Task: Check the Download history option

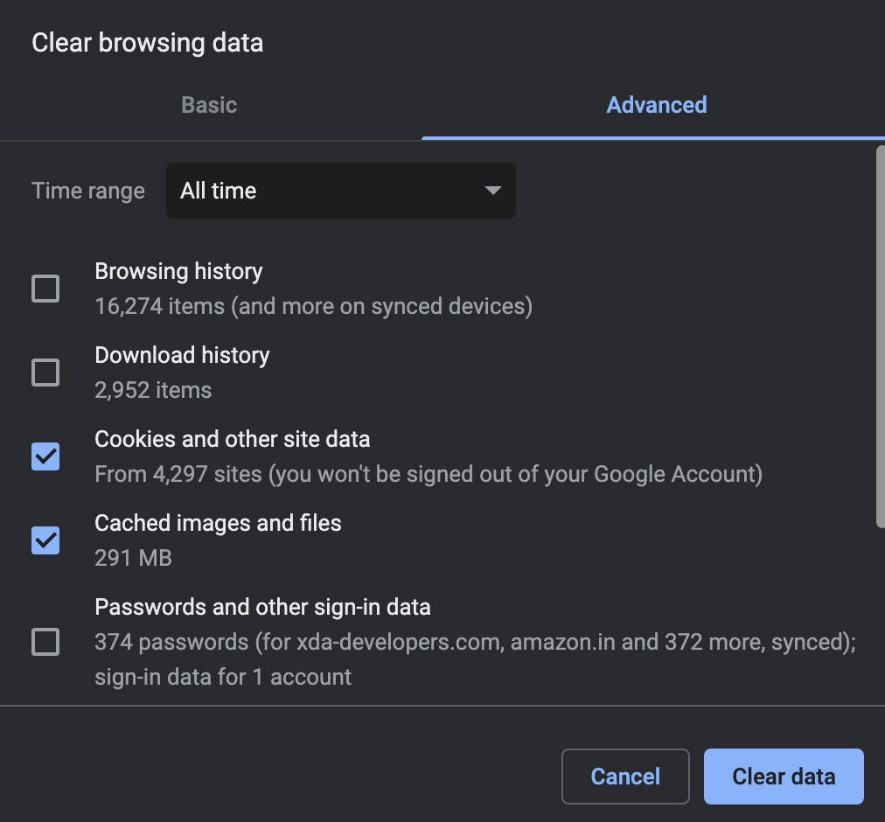Action: 45,373
